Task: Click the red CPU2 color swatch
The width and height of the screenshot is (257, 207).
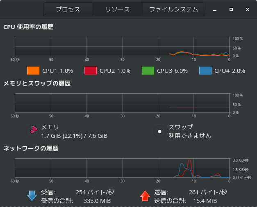Action: [x=91, y=71]
